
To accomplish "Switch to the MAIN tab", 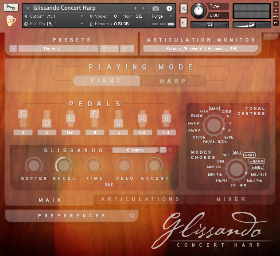I will pyautogui.click(x=50, y=200).
